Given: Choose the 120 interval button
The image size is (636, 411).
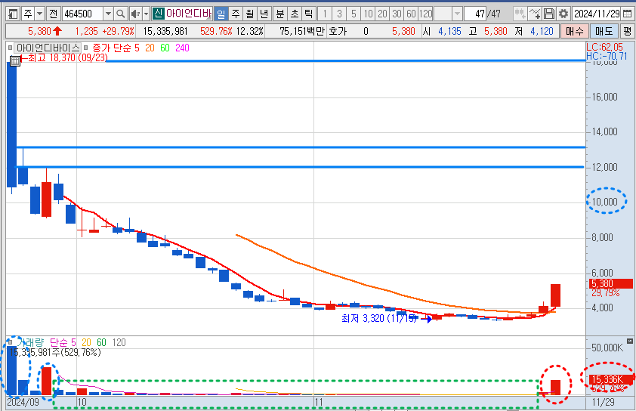Looking at the screenshot, I should pyautogui.click(x=425, y=14).
